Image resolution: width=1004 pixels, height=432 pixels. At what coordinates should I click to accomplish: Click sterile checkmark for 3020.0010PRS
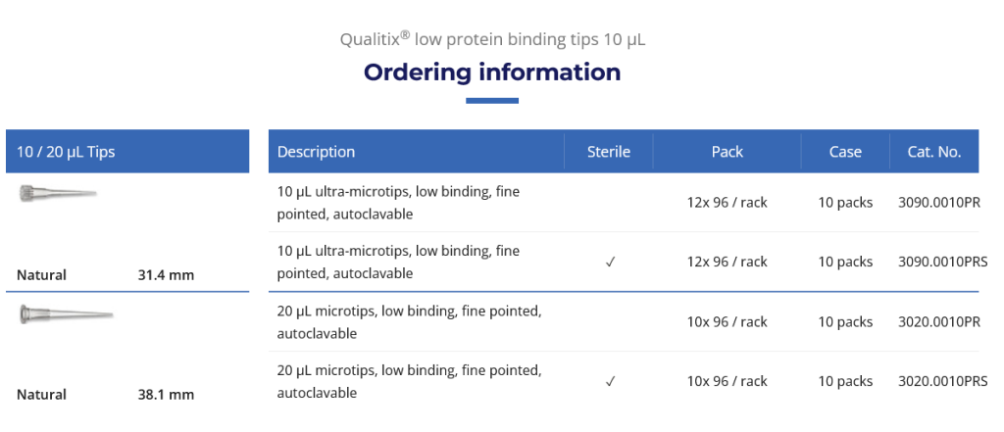click(610, 381)
